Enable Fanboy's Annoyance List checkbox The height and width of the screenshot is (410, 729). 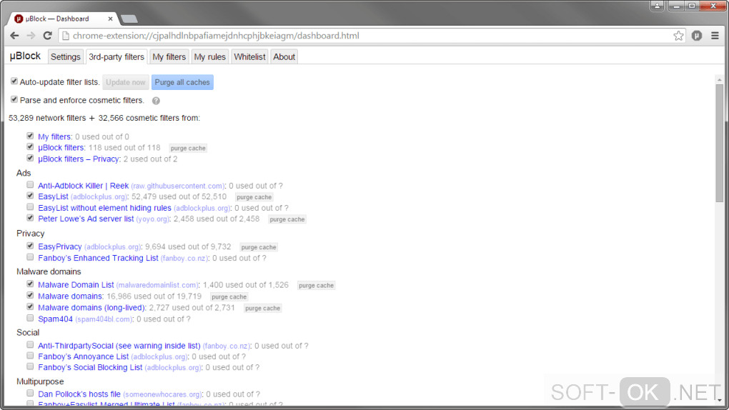[30, 356]
